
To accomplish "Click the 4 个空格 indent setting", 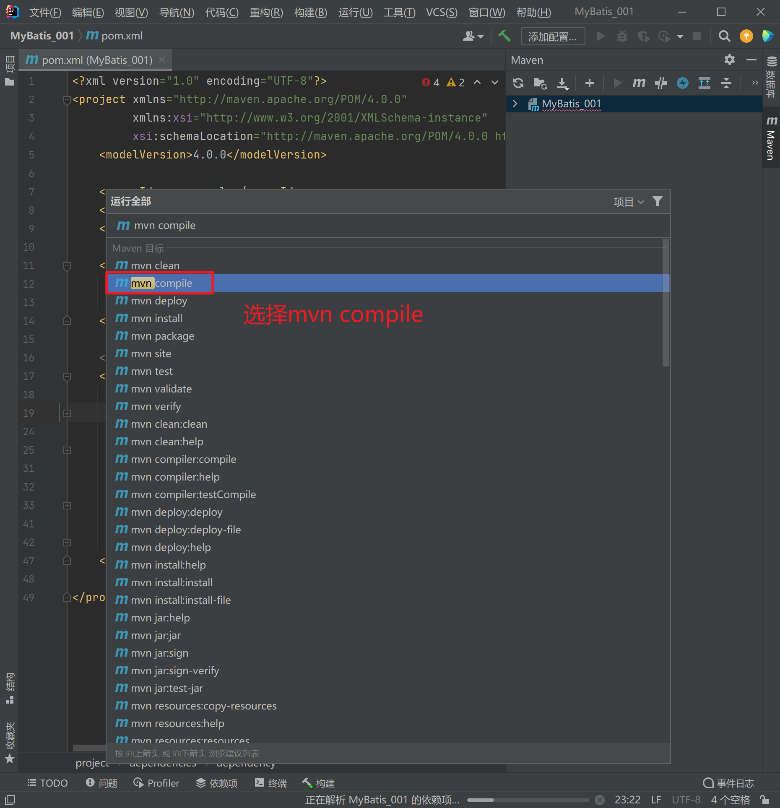I will (731, 800).
